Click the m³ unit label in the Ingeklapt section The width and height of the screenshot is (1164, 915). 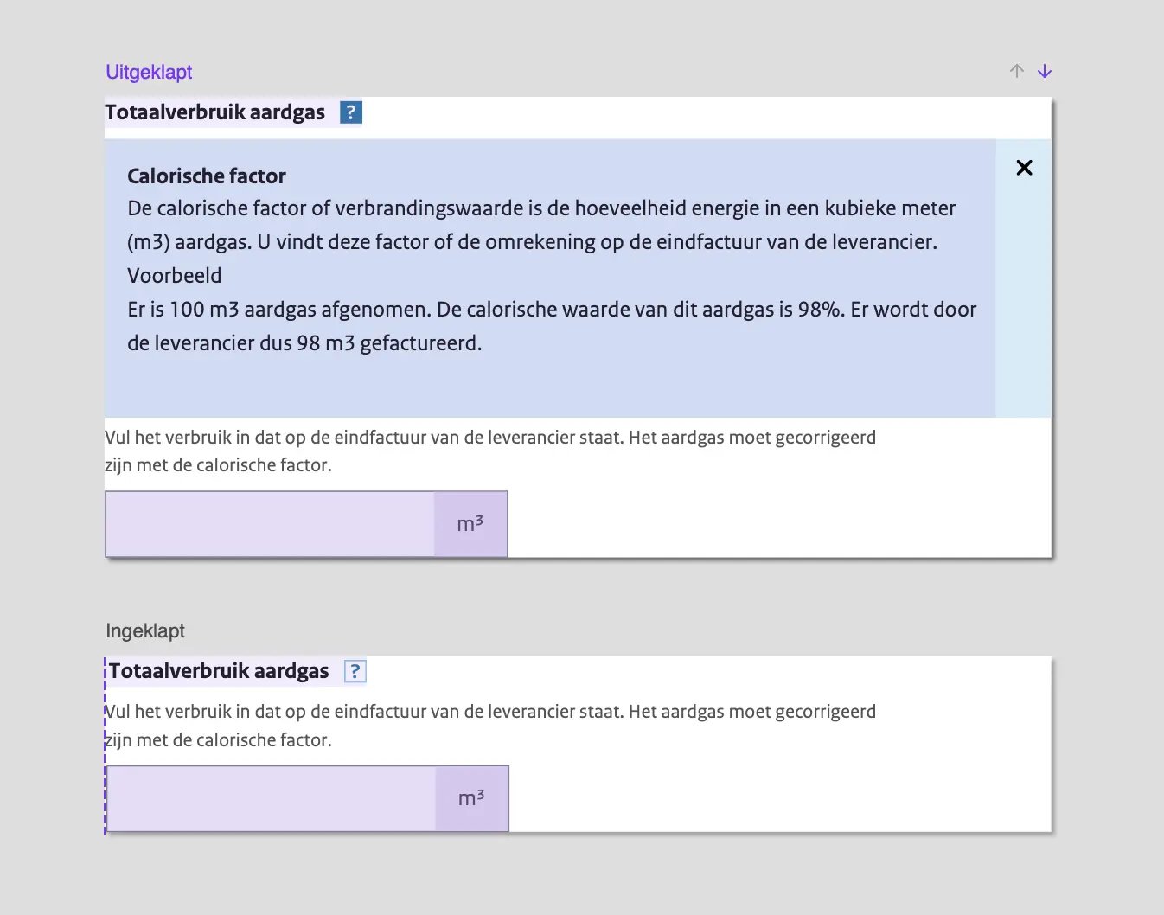[x=471, y=797]
